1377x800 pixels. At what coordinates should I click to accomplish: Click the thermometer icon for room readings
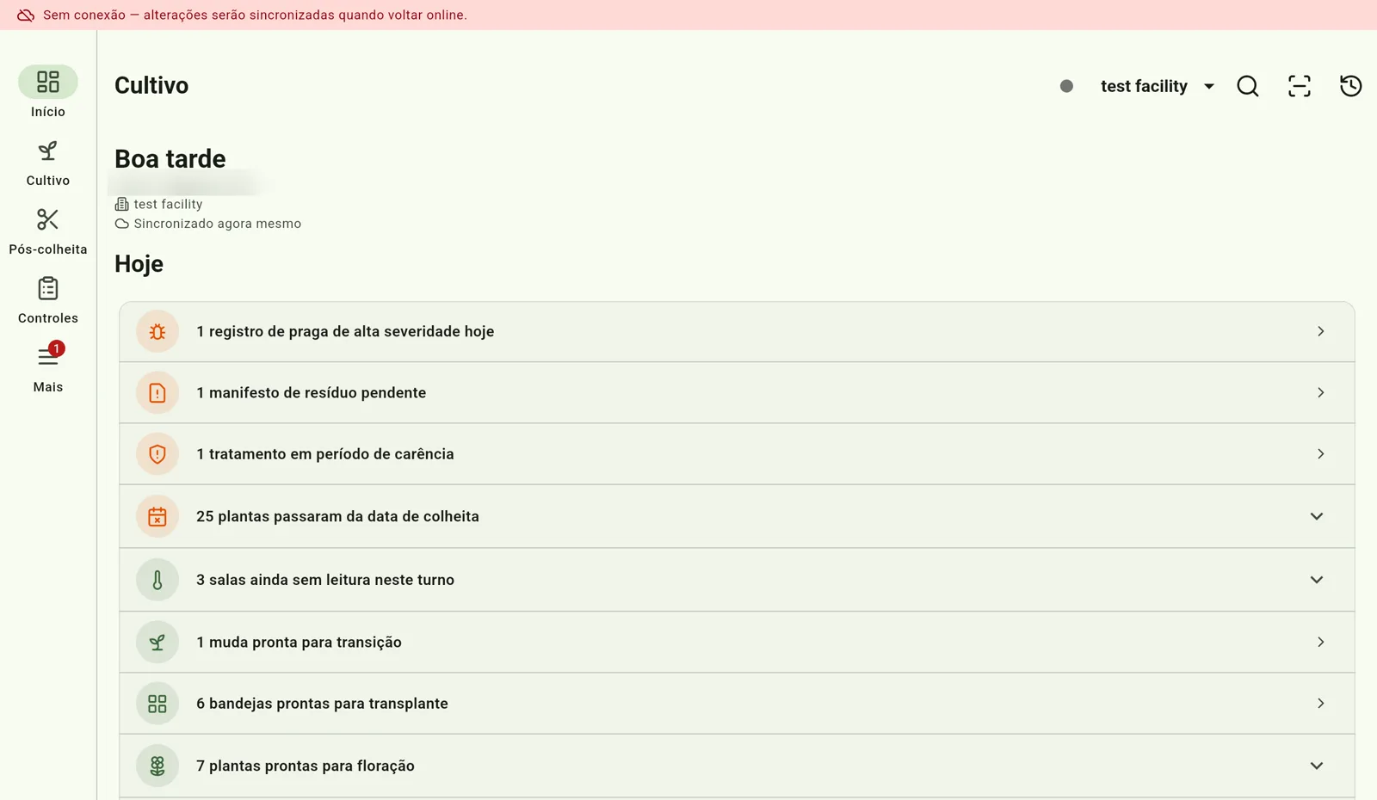coord(157,580)
